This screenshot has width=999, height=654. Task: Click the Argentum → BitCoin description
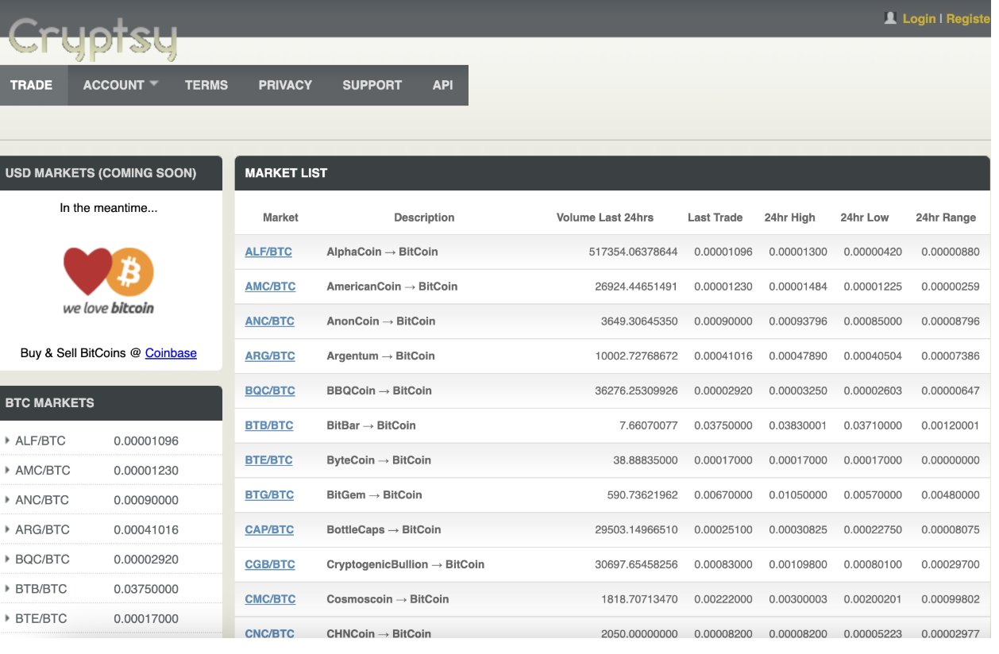(381, 356)
